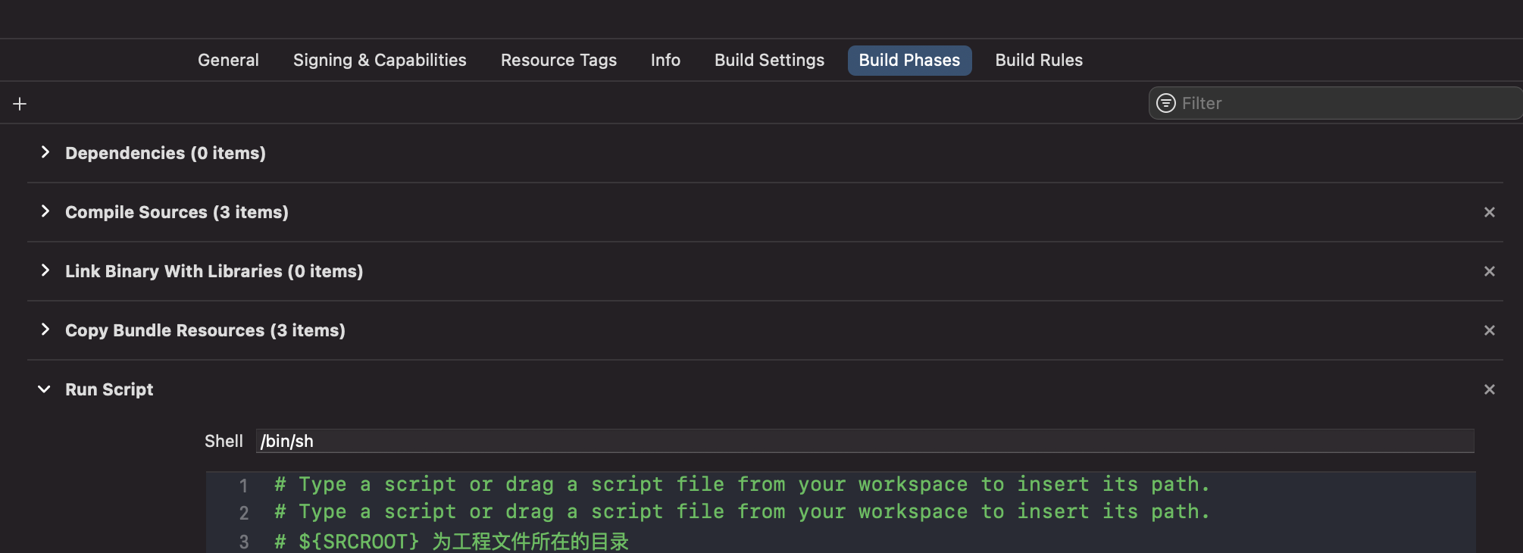
Task: Delete the Compile Sources phase with X
Action: (1489, 212)
